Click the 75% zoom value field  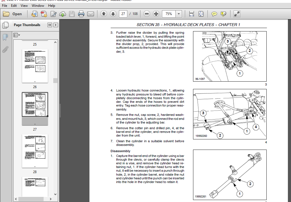click(x=169, y=14)
